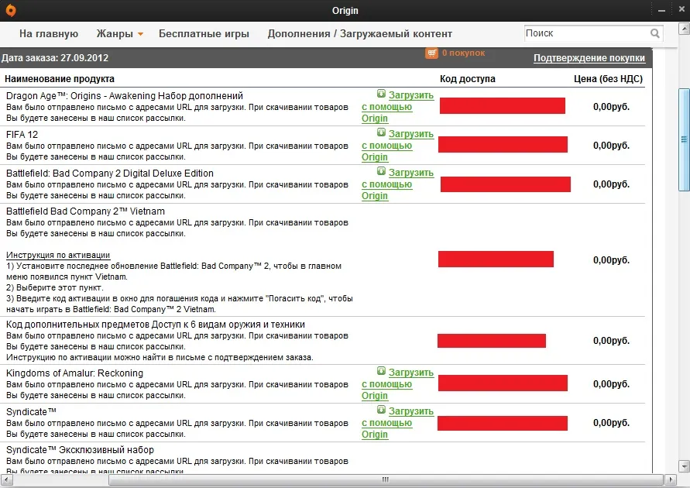Click the horizontal scrollbar thumb
Viewport: 690px width, 488px height.
[386, 479]
